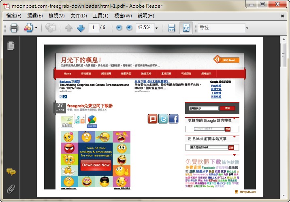Expand the Find search options dropdown
Viewport: 290px width, 202px height.
pyautogui.click(x=247, y=28)
